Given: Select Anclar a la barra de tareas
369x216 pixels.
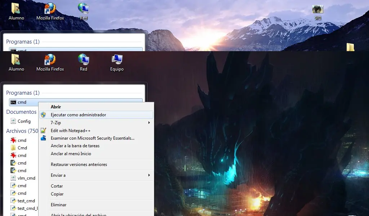Looking at the screenshot, I should 96,146.
